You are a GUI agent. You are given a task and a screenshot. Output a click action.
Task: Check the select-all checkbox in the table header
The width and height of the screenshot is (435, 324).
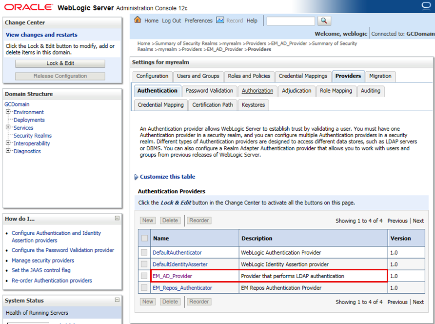coord(144,238)
